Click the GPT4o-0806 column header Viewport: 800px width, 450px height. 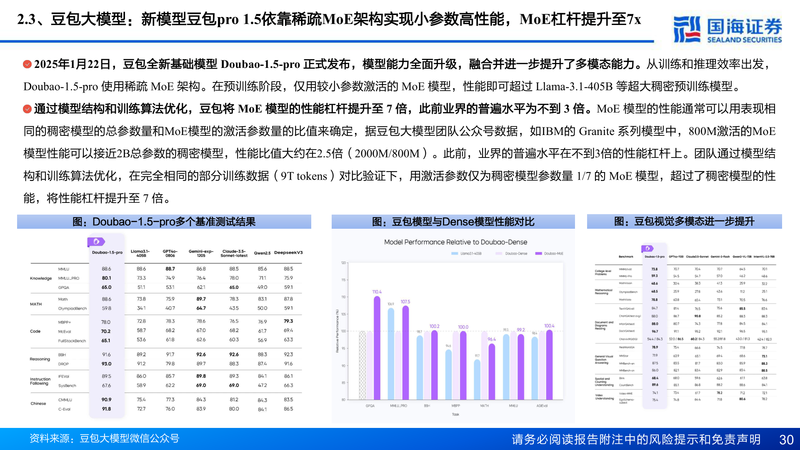pos(170,253)
